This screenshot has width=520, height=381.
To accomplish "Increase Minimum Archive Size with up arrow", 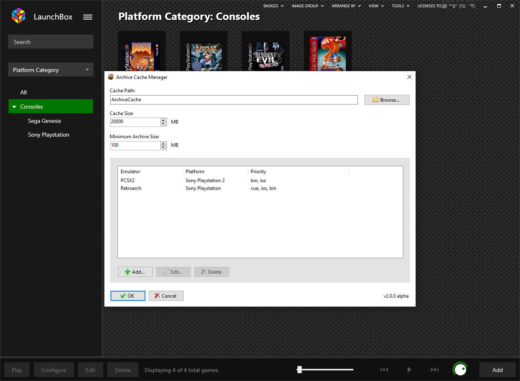I will (x=163, y=143).
